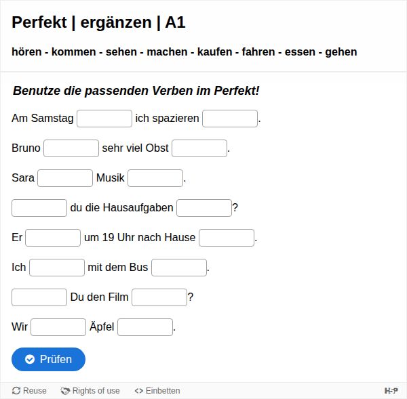Click the blank before 'du die Hausaufgaben'

tap(39, 208)
